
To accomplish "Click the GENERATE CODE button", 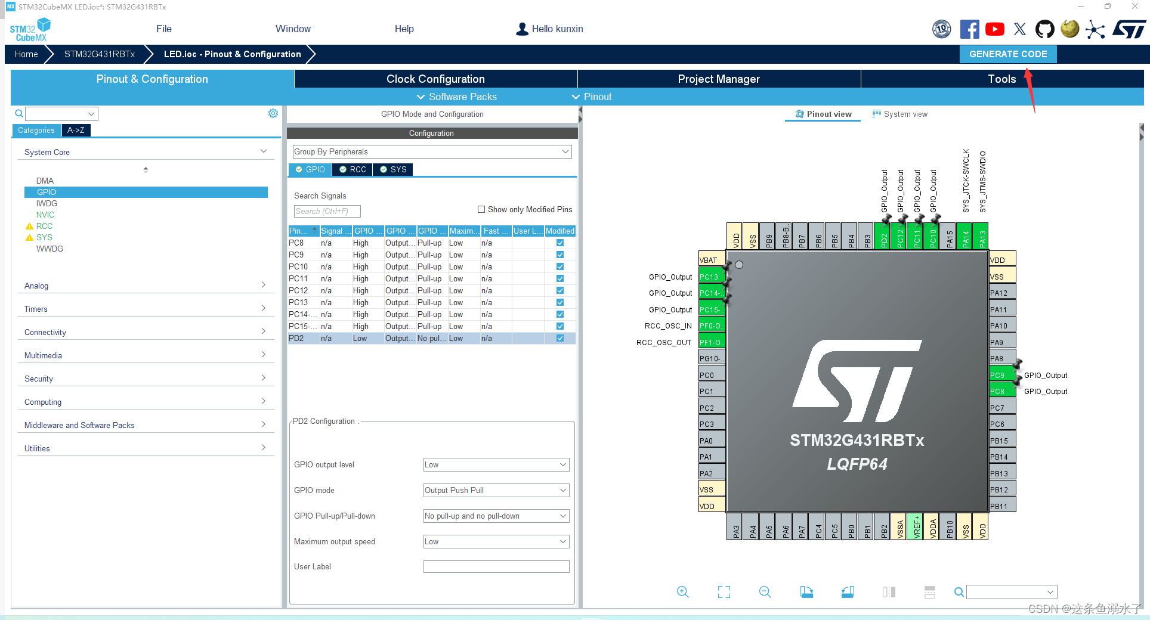I will (x=1008, y=54).
